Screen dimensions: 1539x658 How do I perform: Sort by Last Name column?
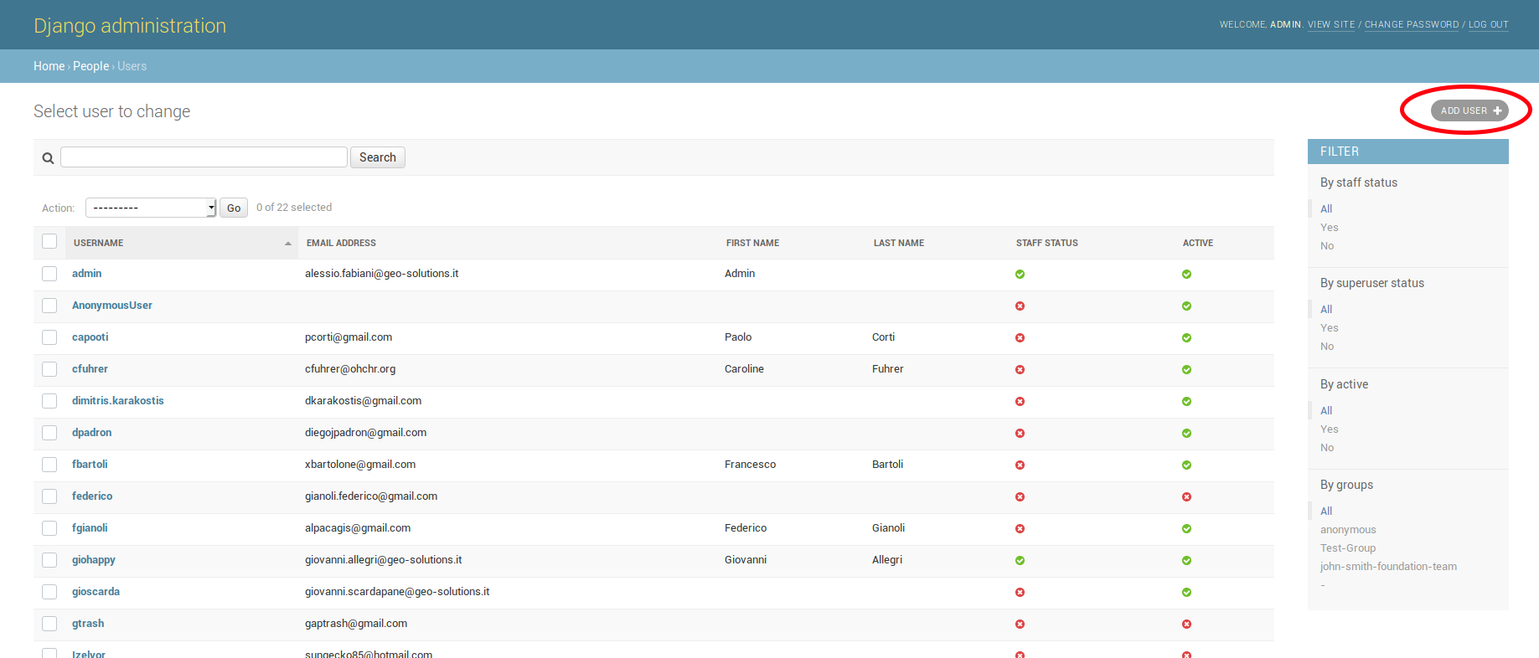898,244
